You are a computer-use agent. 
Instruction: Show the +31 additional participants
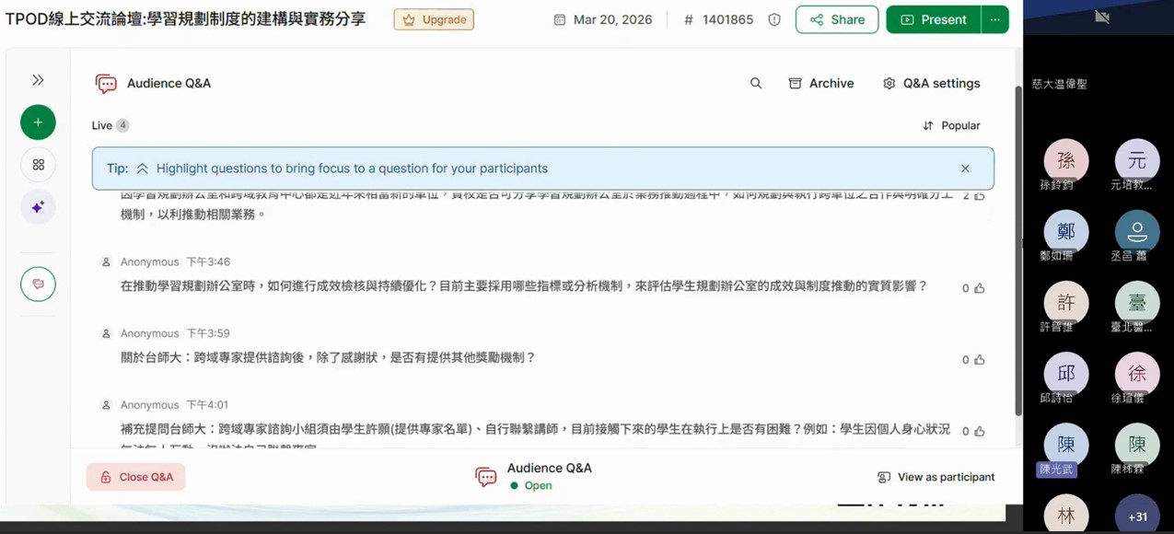[x=1137, y=516]
